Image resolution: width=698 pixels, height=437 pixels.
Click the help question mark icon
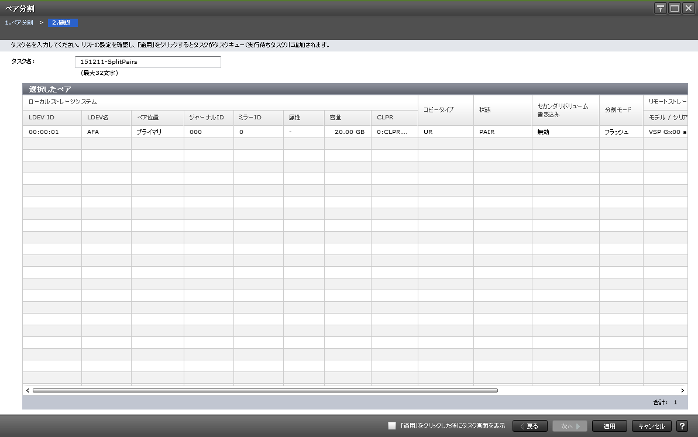[682, 426]
